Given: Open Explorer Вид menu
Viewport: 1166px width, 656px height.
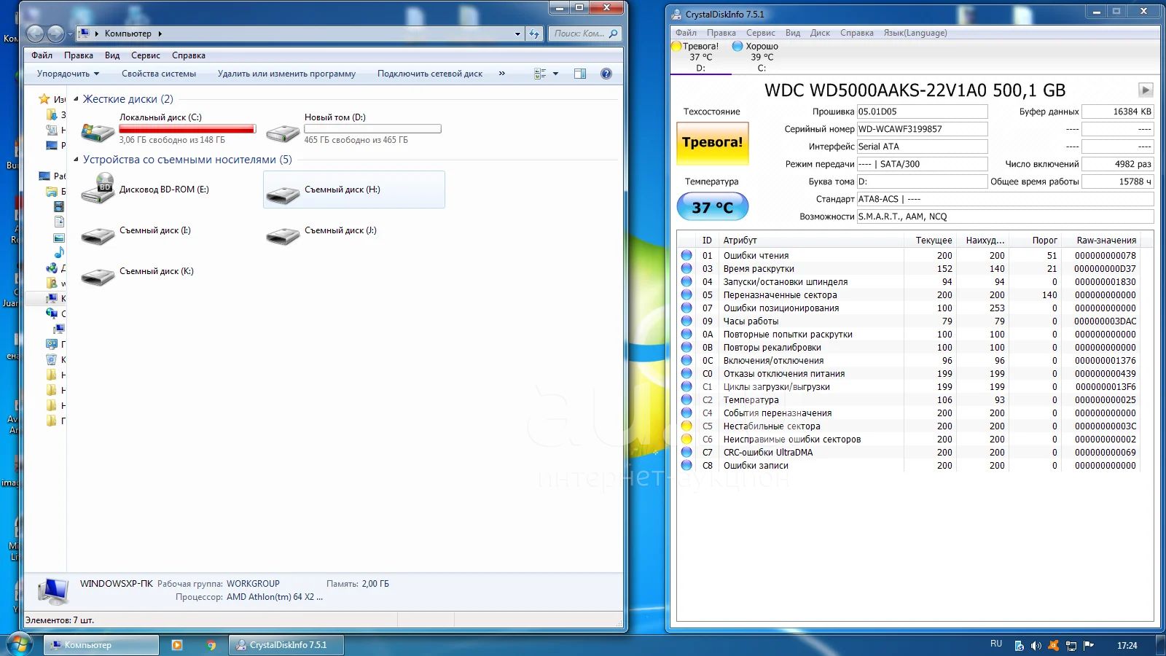Looking at the screenshot, I should 112,55.
